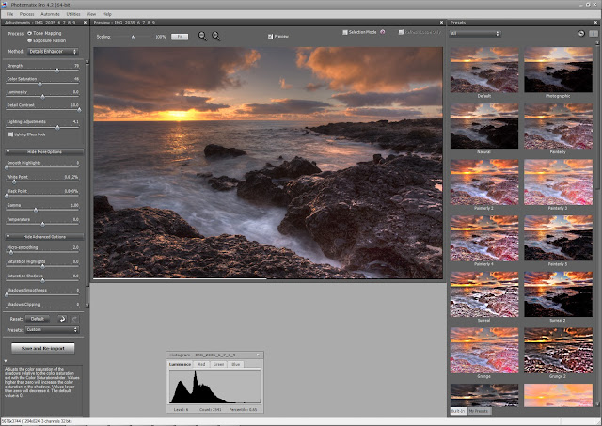Click the round icon in Presets header
The height and width of the screenshot is (426, 602).
(x=581, y=33)
